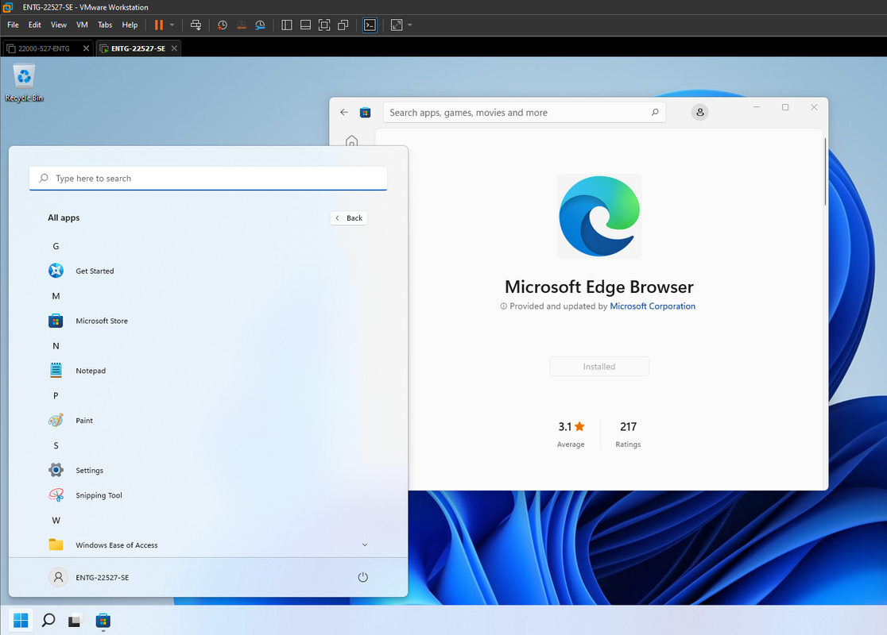Open the Edit menu

(x=34, y=25)
